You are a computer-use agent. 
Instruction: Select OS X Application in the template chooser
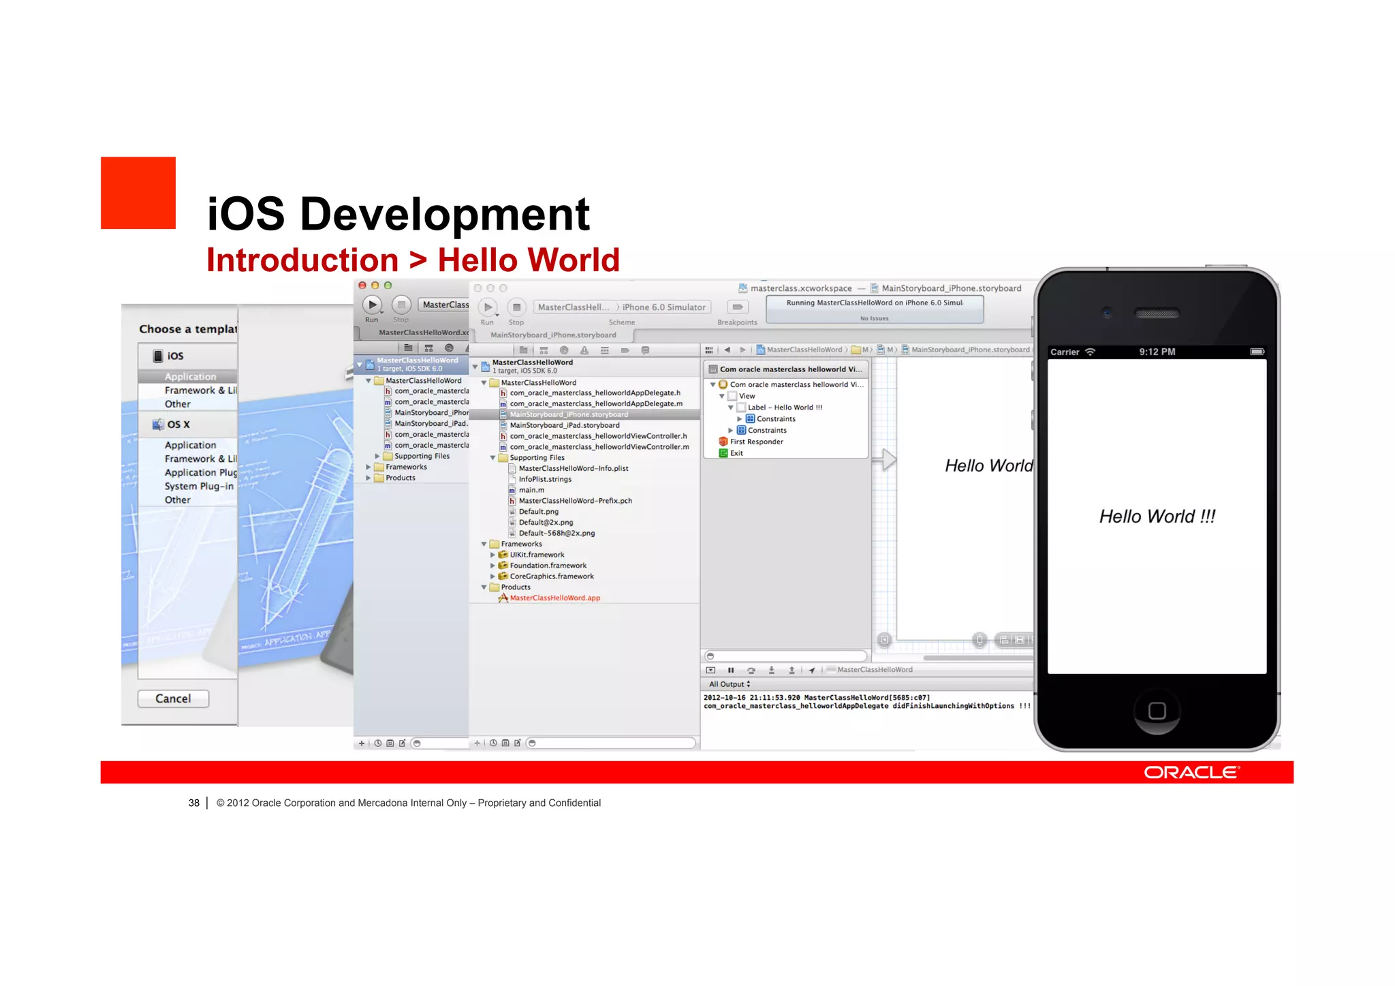click(x=190, y=446)
